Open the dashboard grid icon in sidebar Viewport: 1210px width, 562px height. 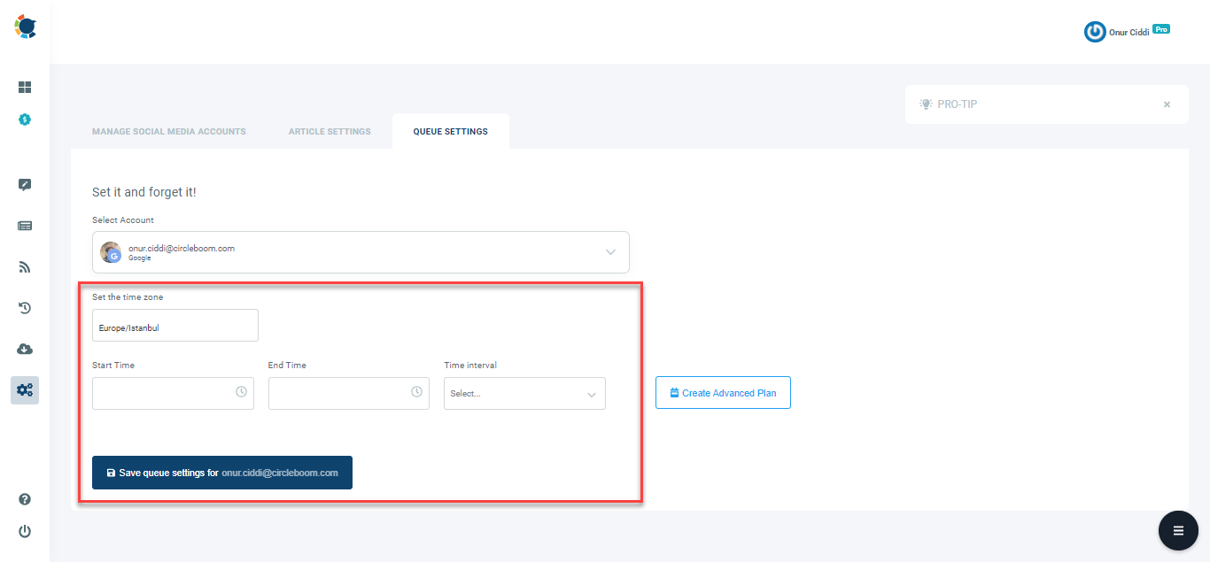25,88
